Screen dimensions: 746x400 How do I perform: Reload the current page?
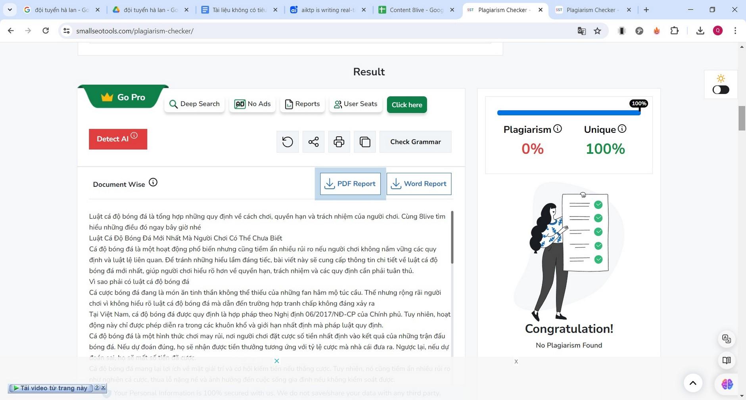pos(46,31)
